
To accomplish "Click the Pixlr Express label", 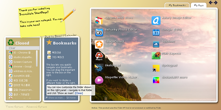I will pyautogui.click(x=171, y=53).
